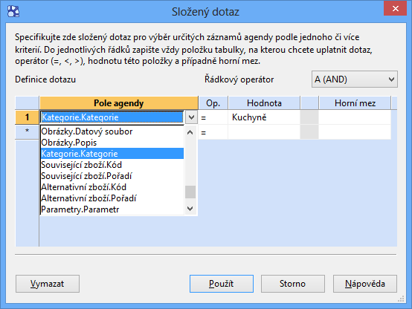Apply the query with Použít button
412x309 pixels.
222,284
